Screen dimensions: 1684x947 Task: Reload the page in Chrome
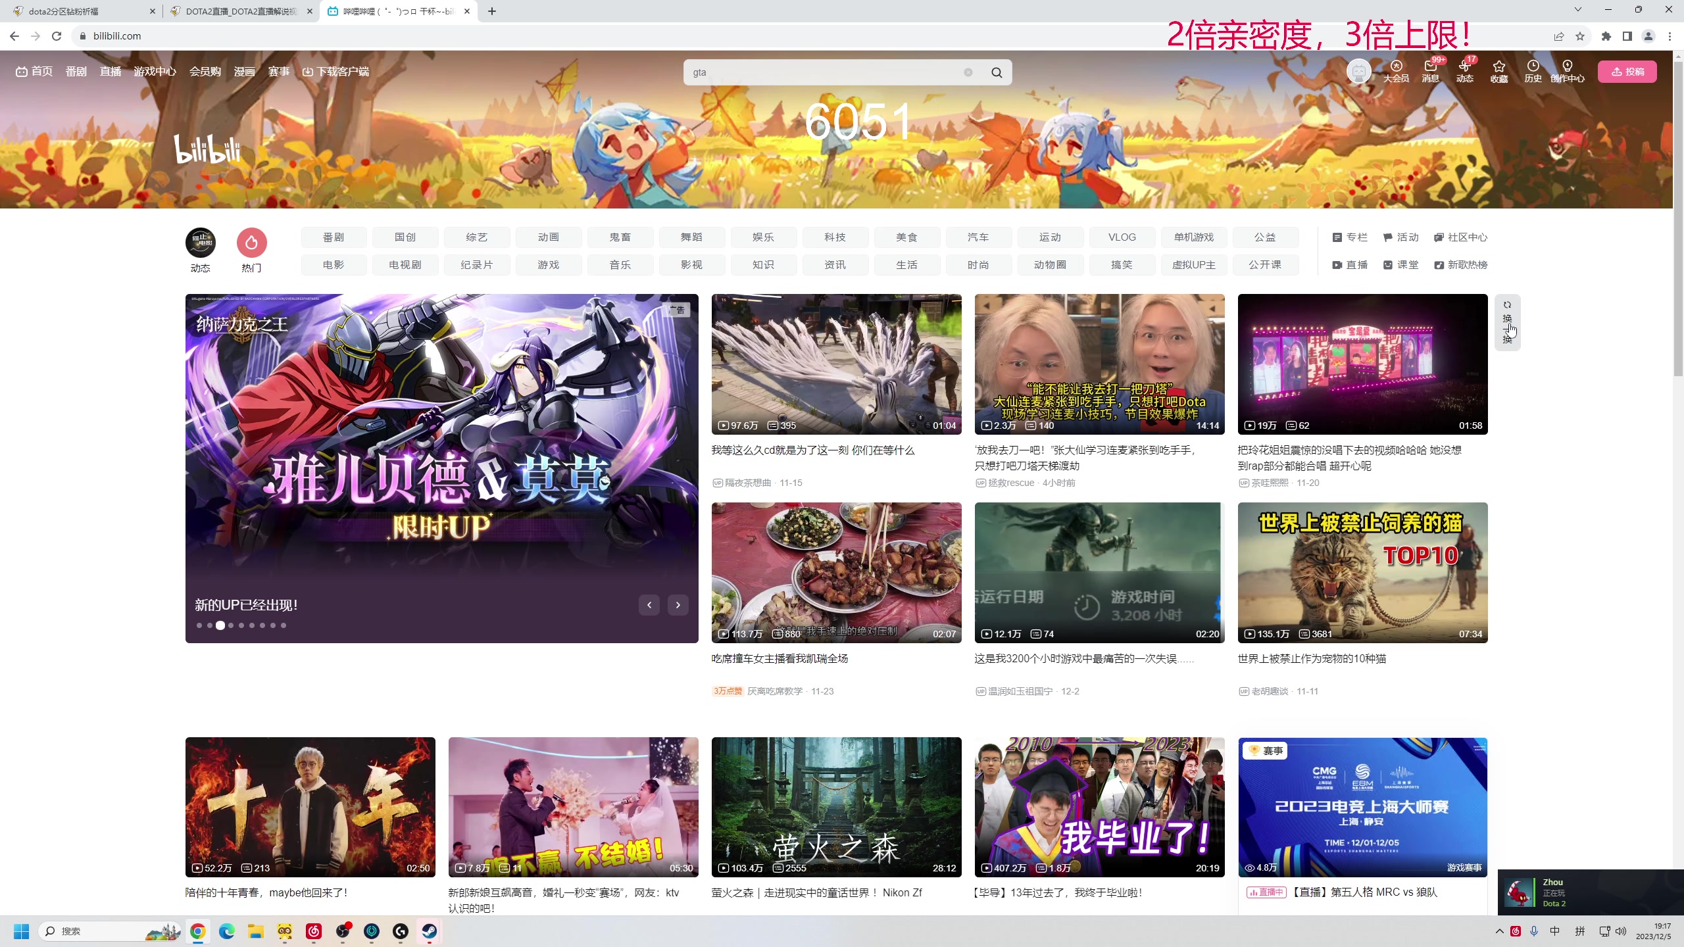coord(57,36)
